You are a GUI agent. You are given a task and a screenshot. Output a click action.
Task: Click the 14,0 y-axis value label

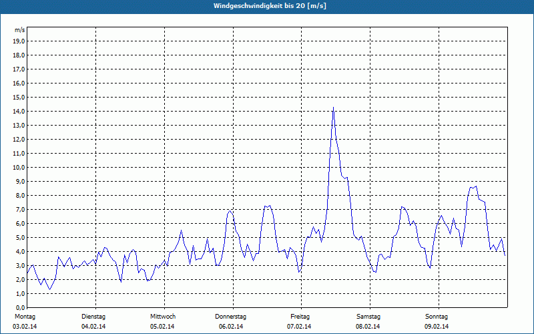(x=19, y=111)
